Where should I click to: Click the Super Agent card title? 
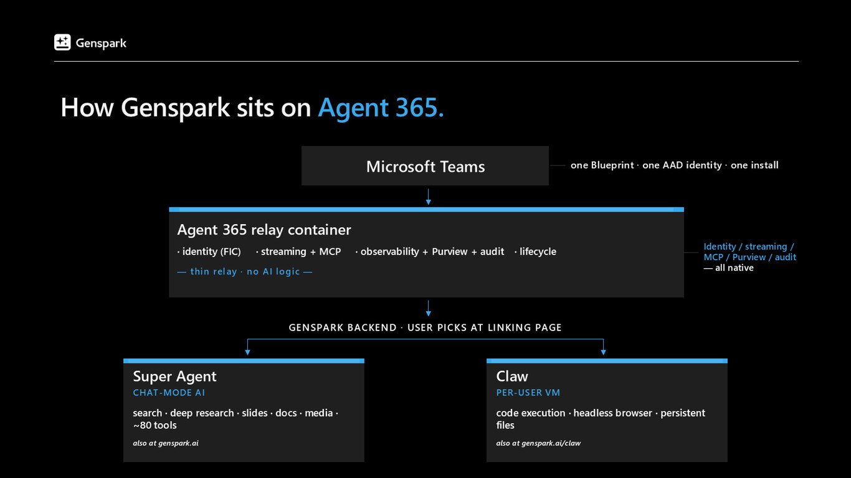coord(174,376)
